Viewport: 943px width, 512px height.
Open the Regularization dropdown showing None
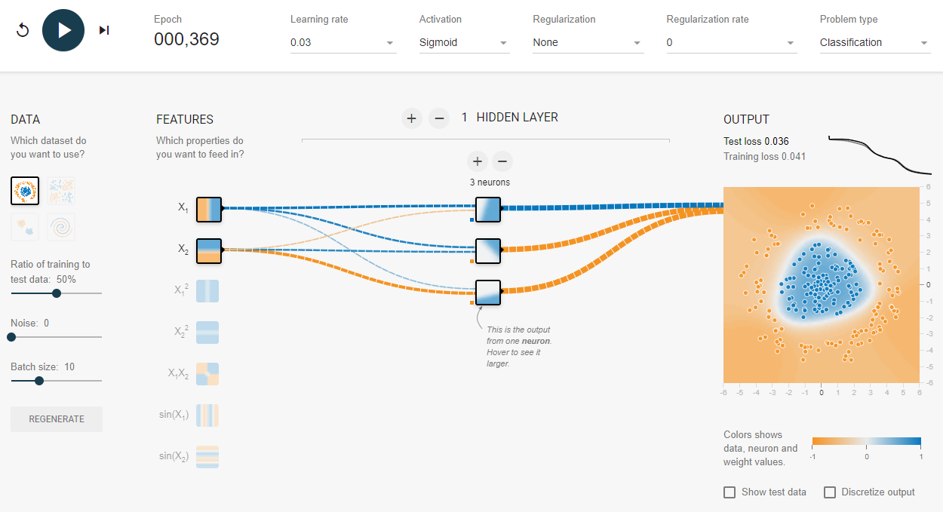tap(588, 43)
